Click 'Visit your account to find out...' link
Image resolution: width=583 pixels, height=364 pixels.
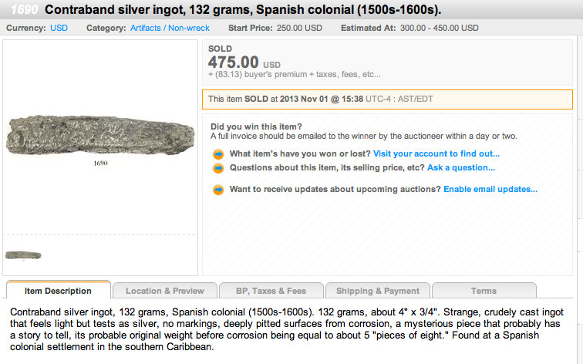click(x=436, y=153)
